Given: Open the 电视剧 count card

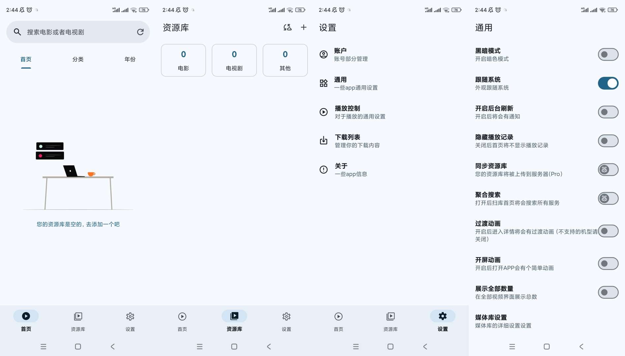Looking at the screenshot, I should 234,60.
